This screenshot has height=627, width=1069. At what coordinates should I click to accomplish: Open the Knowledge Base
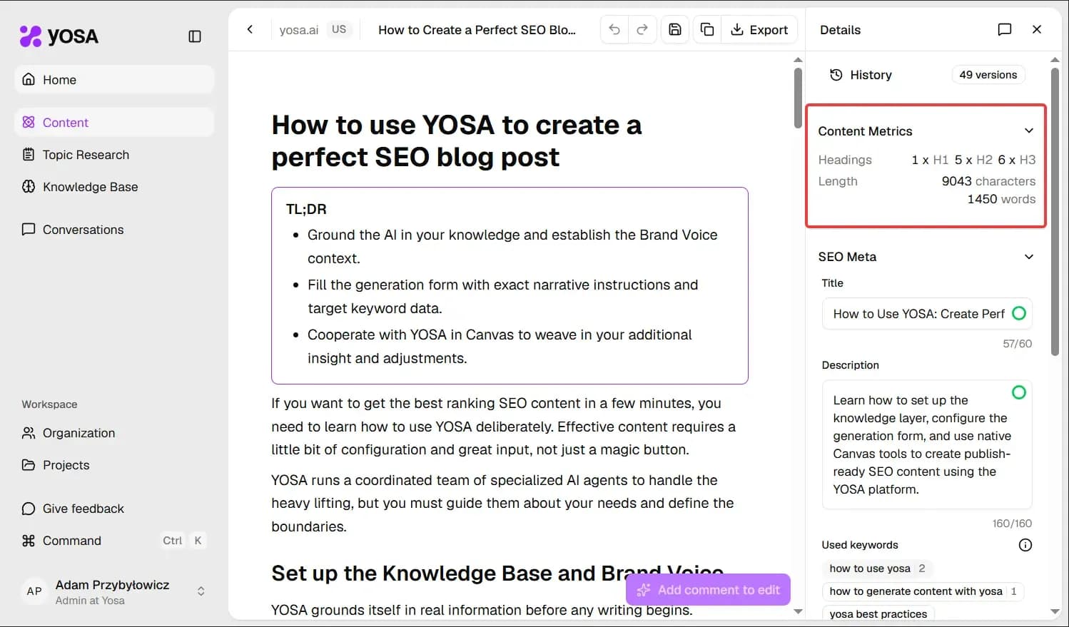pyautogui.click(x=114, y=187)
